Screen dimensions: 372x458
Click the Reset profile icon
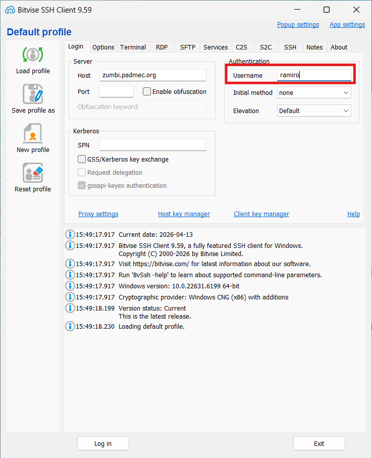click(33, 173)
